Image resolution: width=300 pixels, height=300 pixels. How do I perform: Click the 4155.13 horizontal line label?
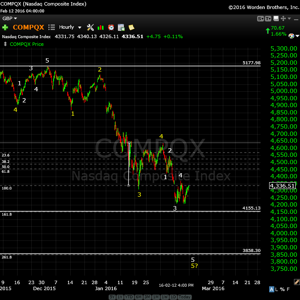(x=252, y=208)
